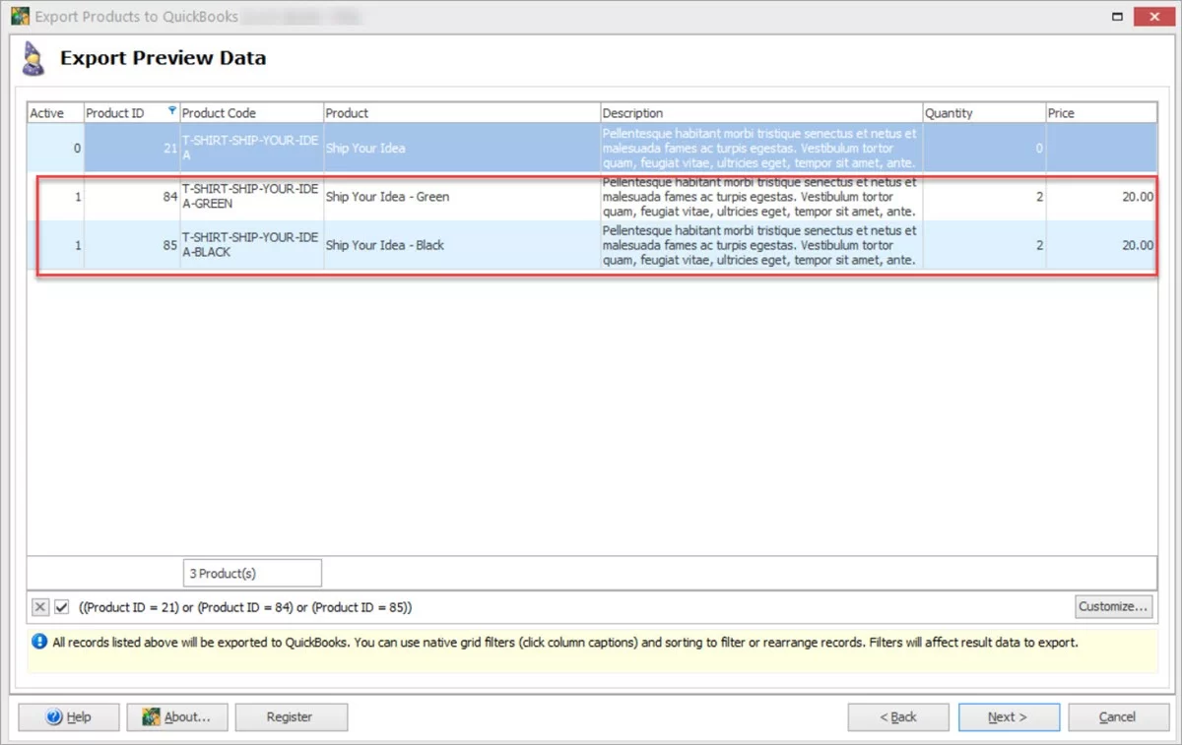Go to the previous step with Back

[898, 717]
